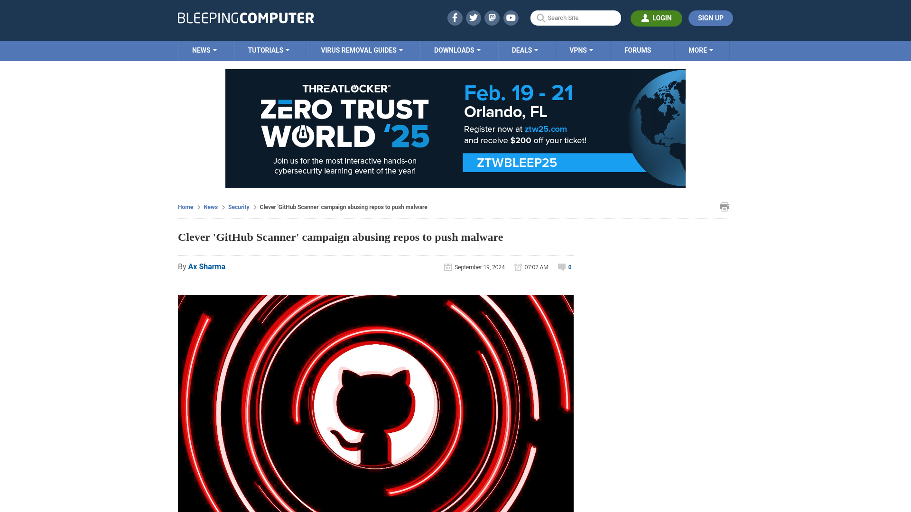
Task: Click the SIGN UP button
Action: click(x=711, y=18)
